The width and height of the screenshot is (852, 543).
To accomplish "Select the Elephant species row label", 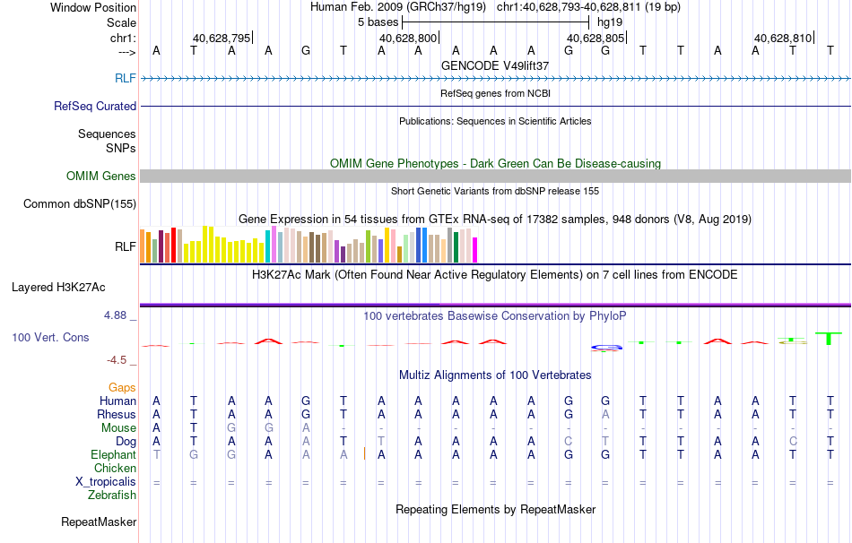I will pos(113,454).
